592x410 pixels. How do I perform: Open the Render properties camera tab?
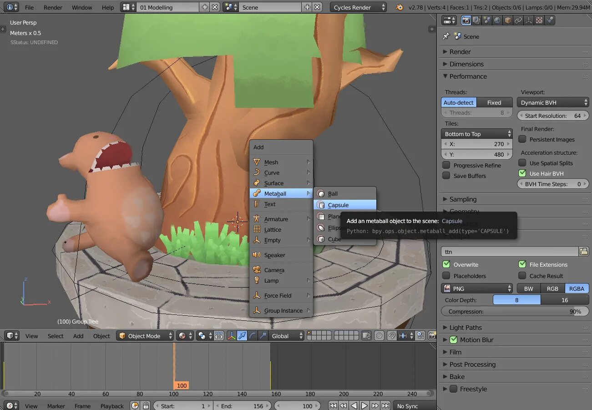(466, 20)
